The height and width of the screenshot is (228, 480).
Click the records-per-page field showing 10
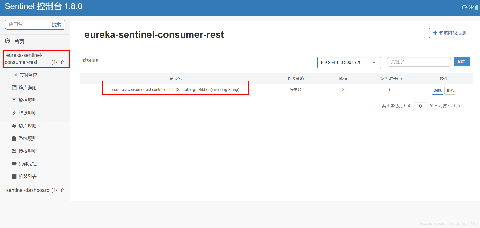click(x=420, y=106)
